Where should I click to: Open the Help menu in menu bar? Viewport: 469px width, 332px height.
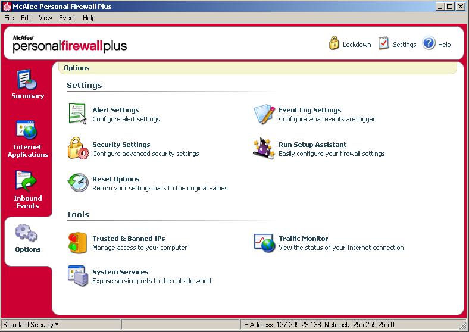click(89, 18)
